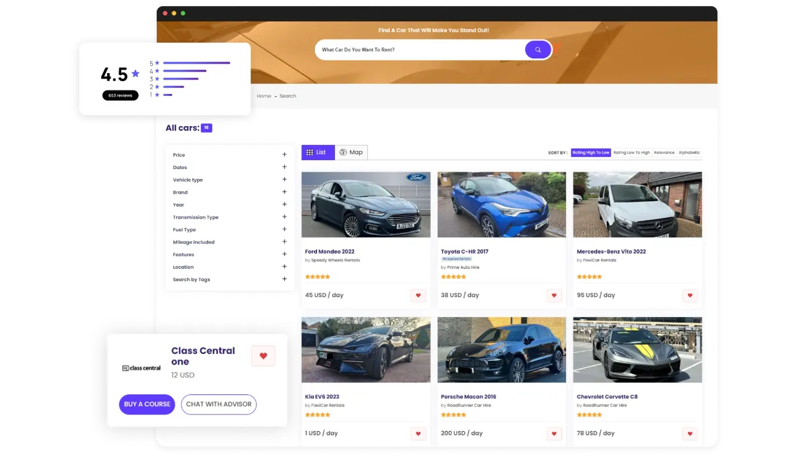Click the 653 reviews badge

click(121, 95)
